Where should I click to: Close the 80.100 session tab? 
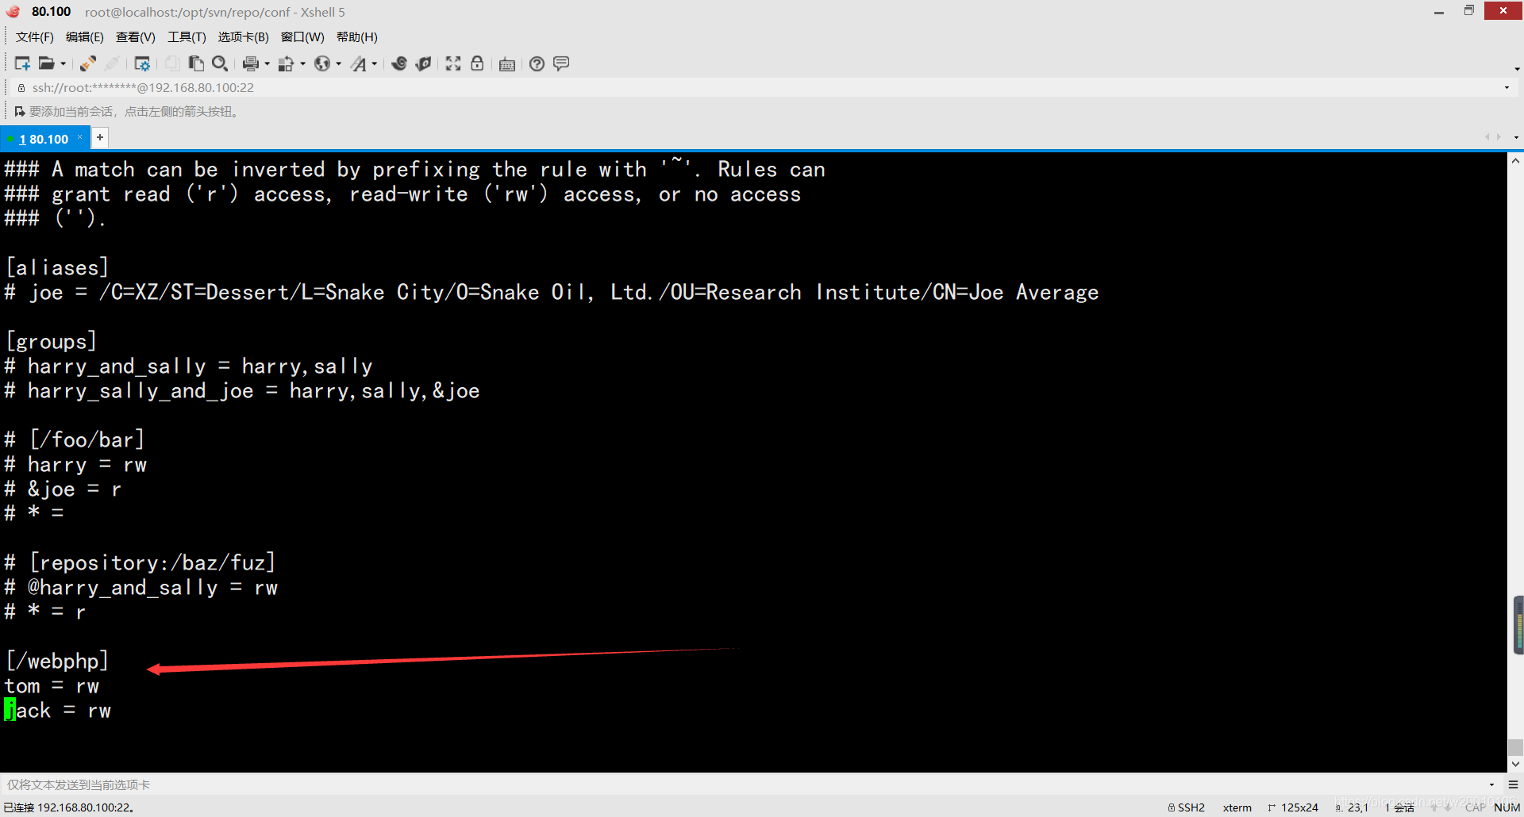(x=79, y=137)
